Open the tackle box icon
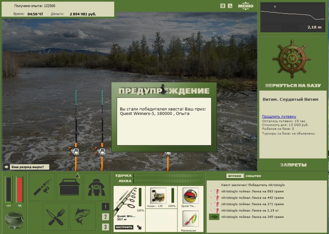The width and height of the screenshot is (329, 234). point(70,187)
